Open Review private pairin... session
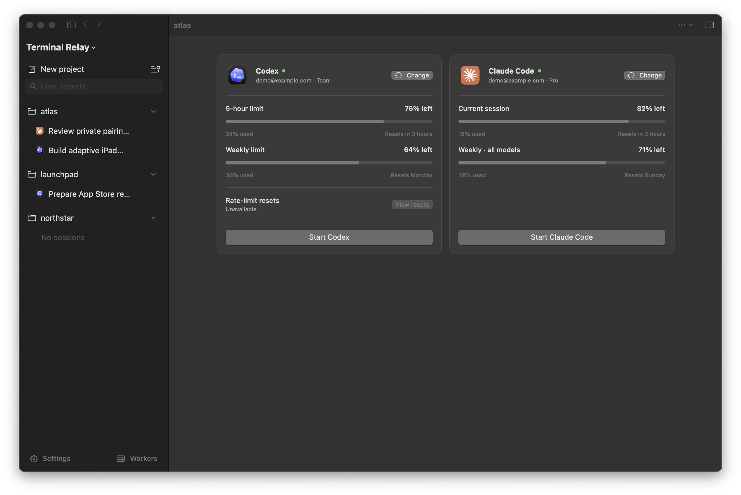The image size is (741, 495). 89,131
